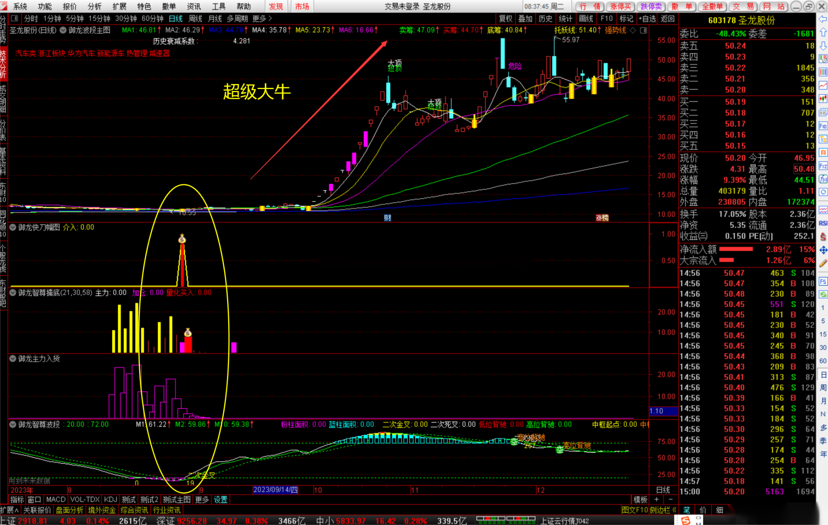
Task: Expand the 更多 period options chevron
Action: tap(270, 18)
